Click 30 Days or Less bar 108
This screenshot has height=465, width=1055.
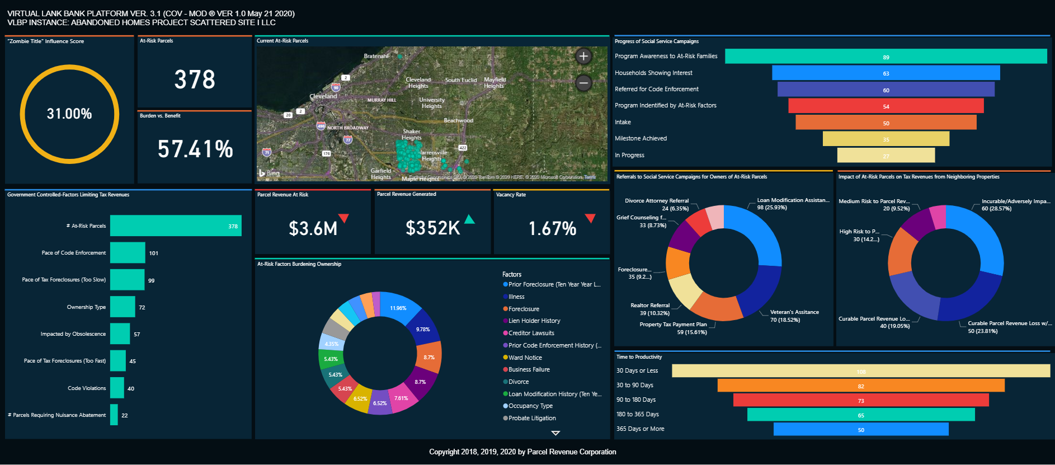tap(861, 371)
